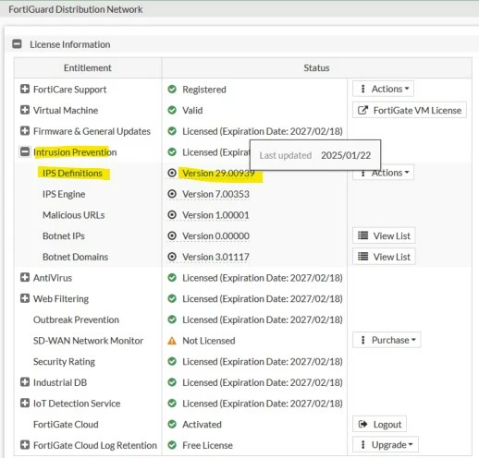Image resolution: width=479 pixels, height=458 pixels.
Task: Click the IoT Detection Licensed checkmark icon
Action: click(x=172, y=404)
